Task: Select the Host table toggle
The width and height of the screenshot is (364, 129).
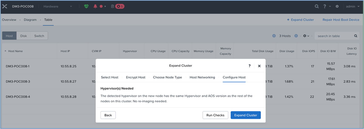Action: tap(9, 36)
